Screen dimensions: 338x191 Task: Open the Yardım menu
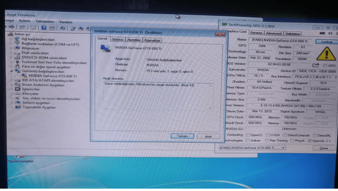(66, 22)
